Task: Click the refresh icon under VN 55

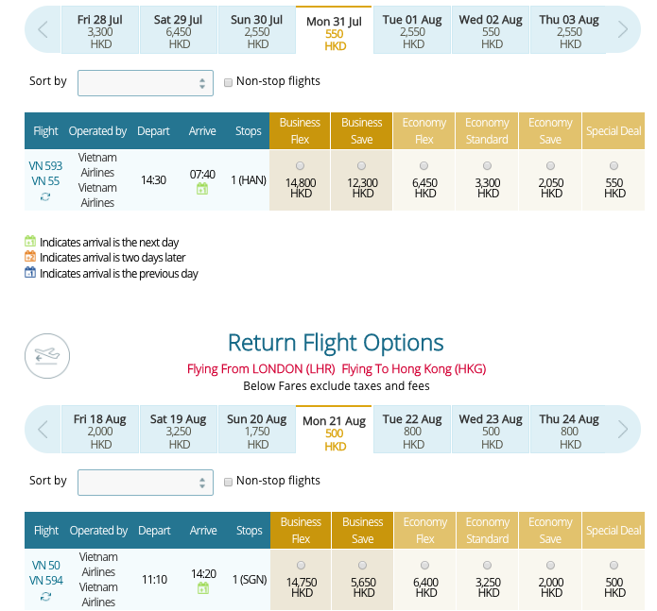Action: pos(45,196)
